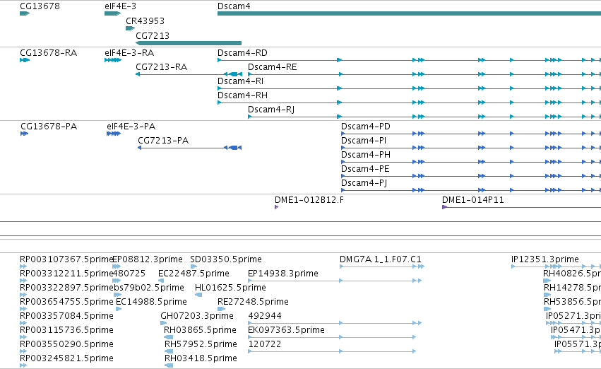
Task: Select EST RH14278.5prime label
Action: (x=572, y=288)
